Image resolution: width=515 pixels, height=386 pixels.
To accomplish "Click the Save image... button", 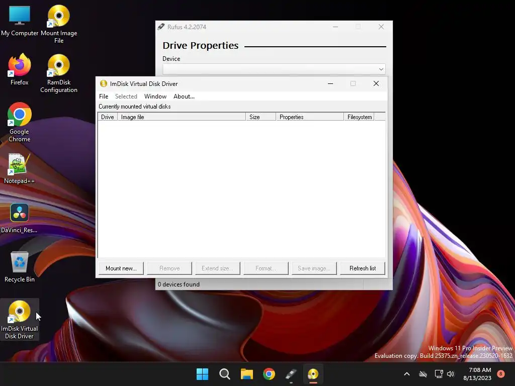I will [314, 268].
